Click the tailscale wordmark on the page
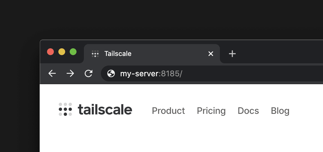323x152 pixels. coord(105,110)
